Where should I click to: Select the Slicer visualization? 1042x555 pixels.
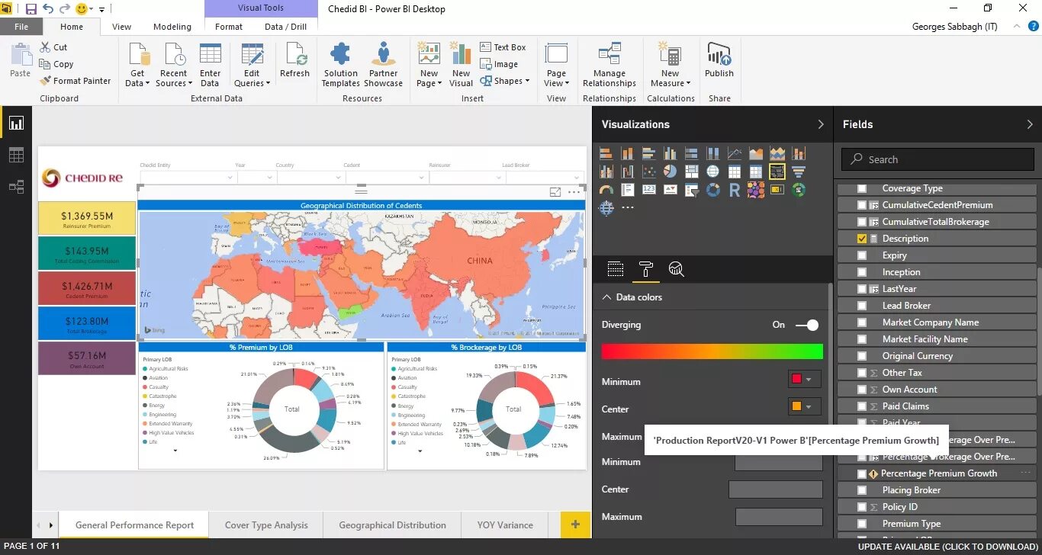692,190
